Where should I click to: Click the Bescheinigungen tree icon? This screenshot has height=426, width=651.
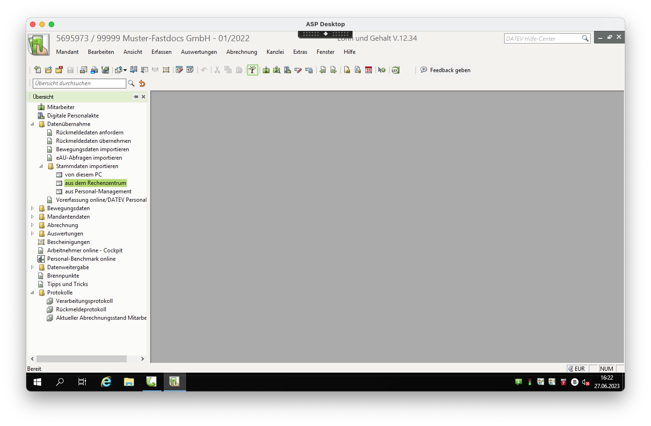[x=41, y=242]
